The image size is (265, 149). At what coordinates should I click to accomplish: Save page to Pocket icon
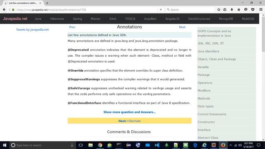pos(253,10)
